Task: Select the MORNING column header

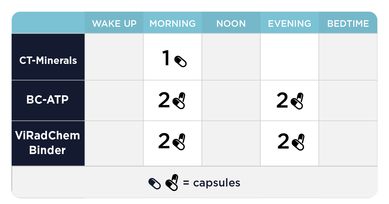Action: click(173, 23)
